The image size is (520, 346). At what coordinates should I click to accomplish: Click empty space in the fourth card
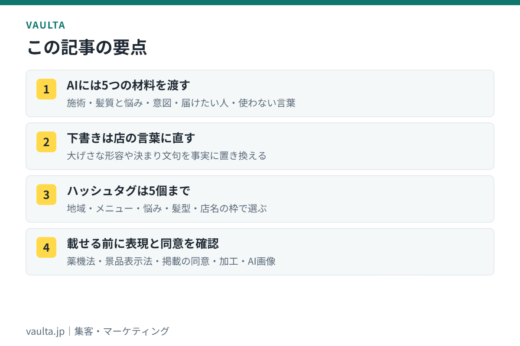coord(390,252)
